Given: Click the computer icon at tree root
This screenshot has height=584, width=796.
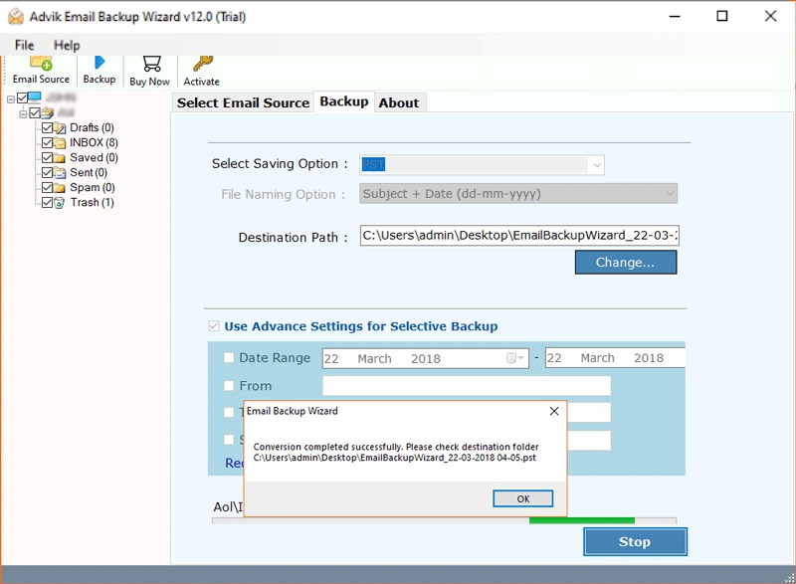Looking at the screenshot, I should 35,97.
